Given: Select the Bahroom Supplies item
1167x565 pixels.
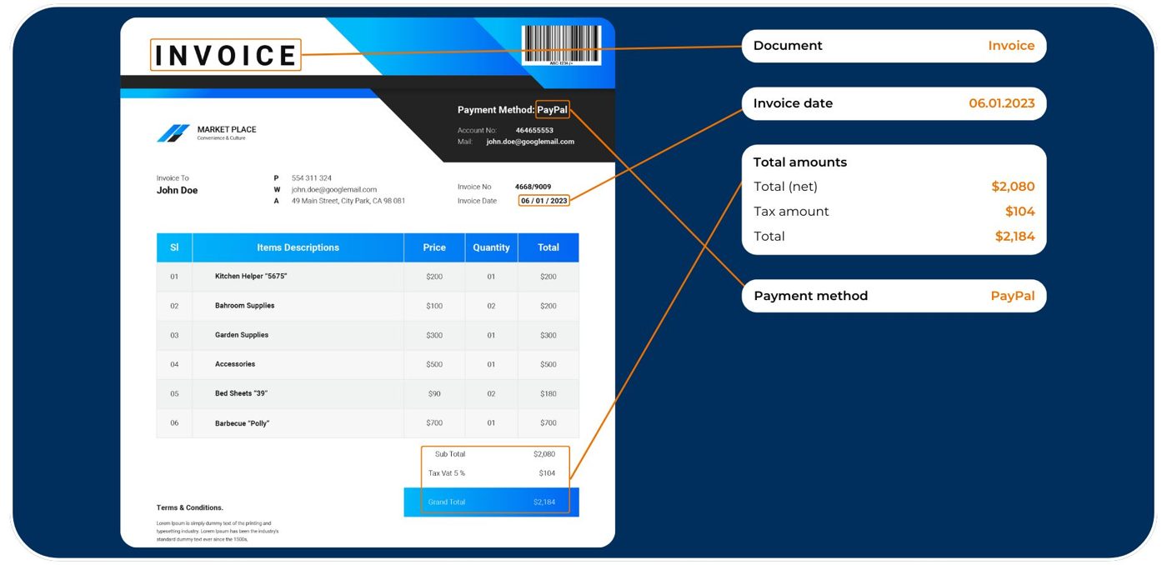Looking at the screenshot, I should pyautogui.click(x=245, y=306).
